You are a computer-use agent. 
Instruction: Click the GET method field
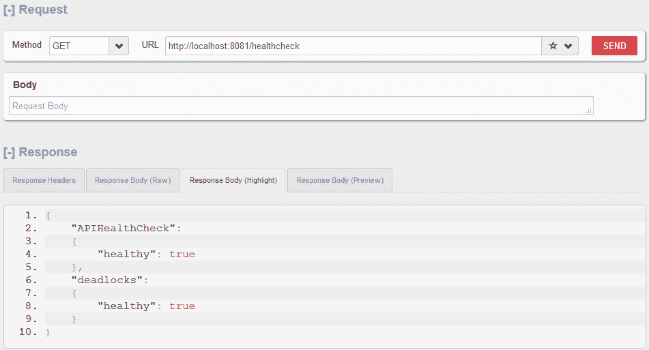coord(79,46)
